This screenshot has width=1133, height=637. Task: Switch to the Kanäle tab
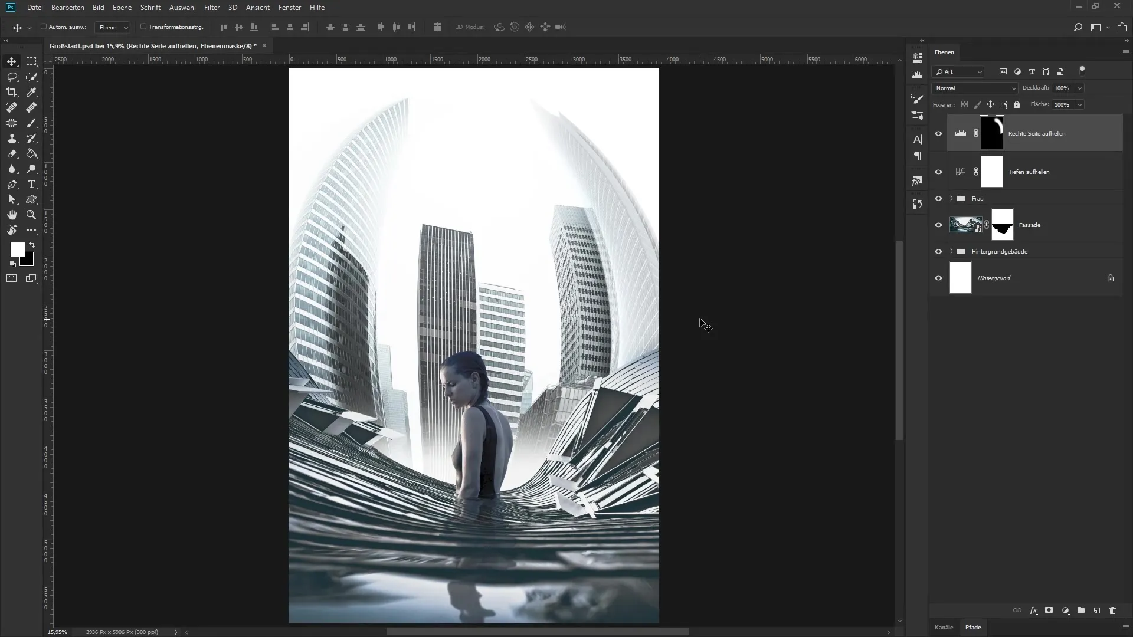point(944,627)
